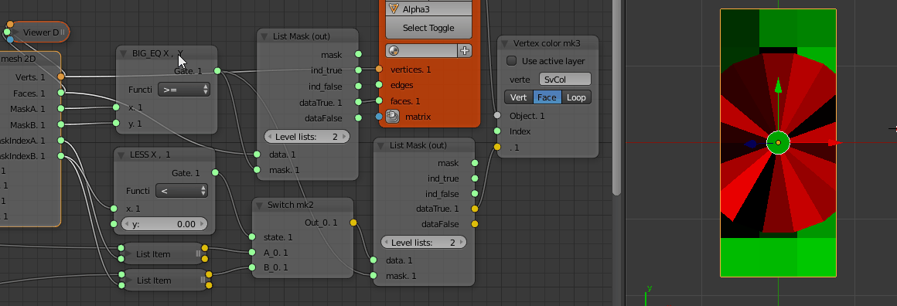Click the increase arrow on the y: 0.00 field
The height and width of the screenshot is (306, 897).
coord(201,224)
